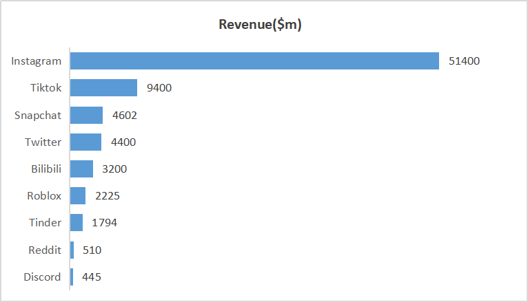Click the Twitter axis label

(43, 142)
